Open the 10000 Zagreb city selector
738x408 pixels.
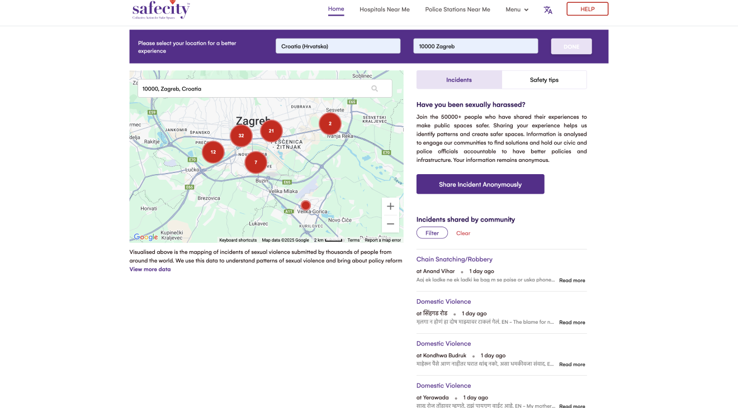click(475, 46)
